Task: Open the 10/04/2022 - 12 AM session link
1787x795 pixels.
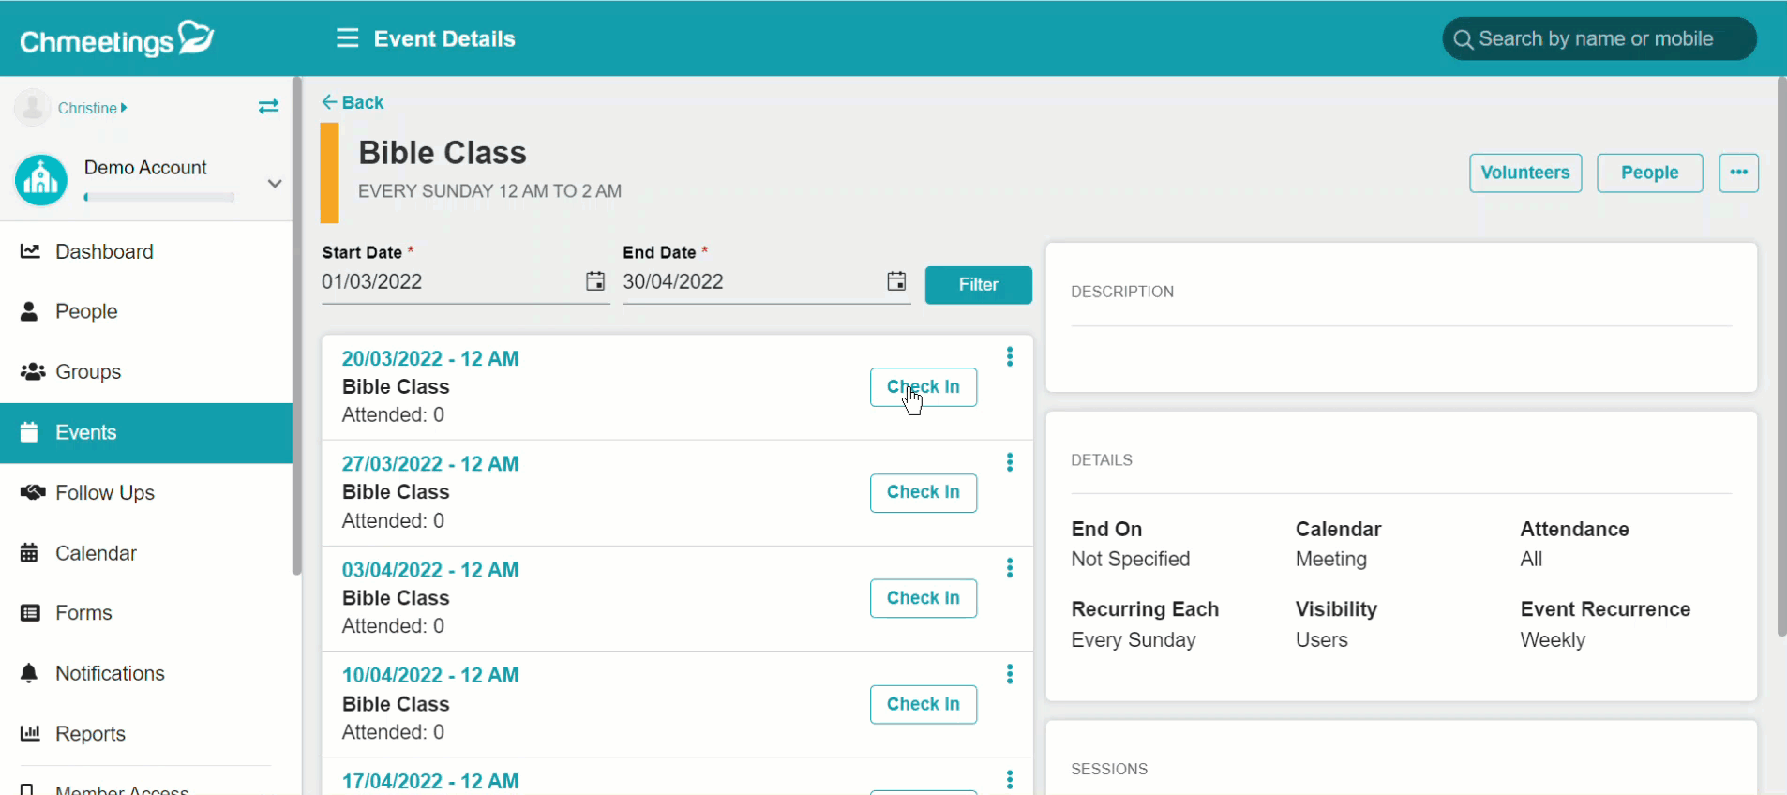Action: (x=430, y=675)
